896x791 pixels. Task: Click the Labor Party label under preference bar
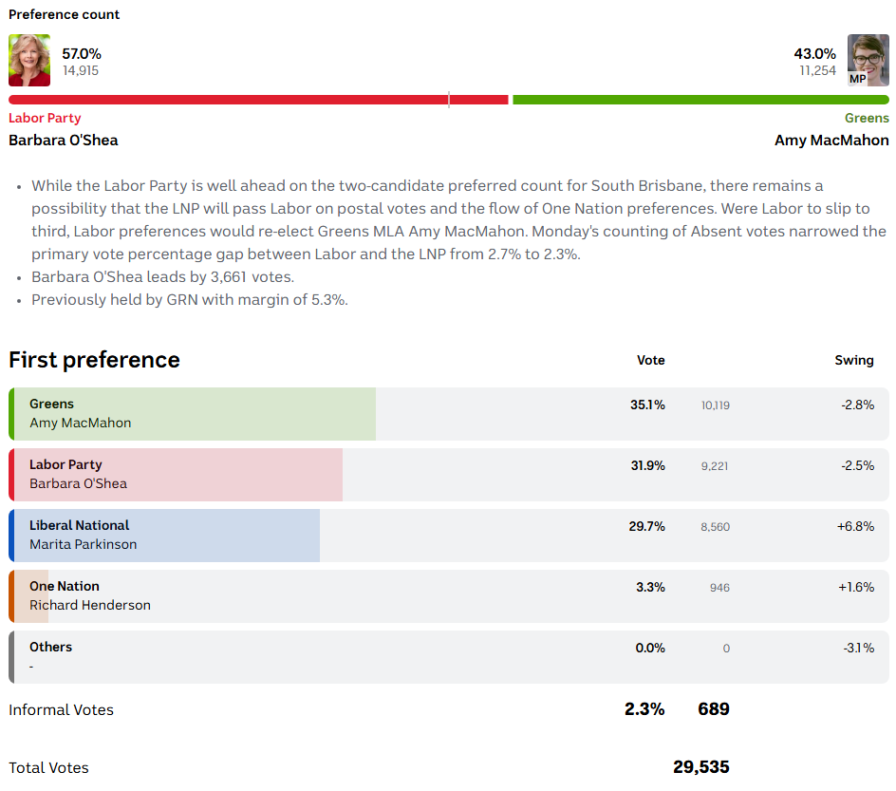[x=45, y=119]
